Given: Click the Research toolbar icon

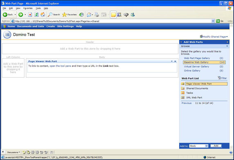Looking at the screenshot, I should click(119, 15).
